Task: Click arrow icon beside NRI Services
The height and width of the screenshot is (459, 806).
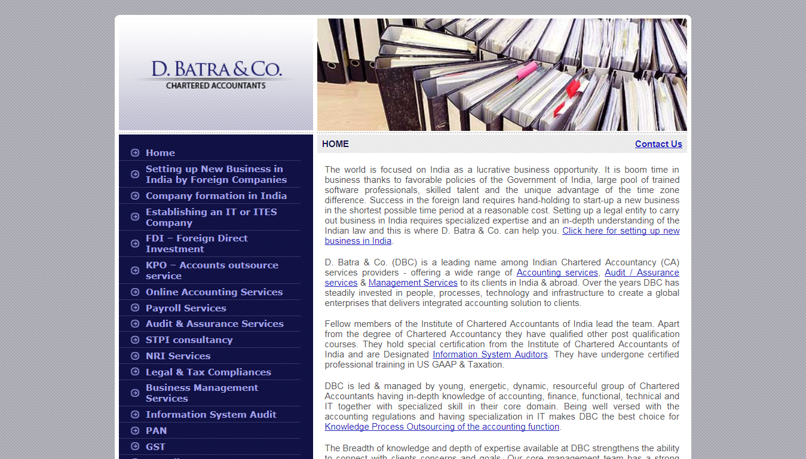Action: click(x=135, y=356)
